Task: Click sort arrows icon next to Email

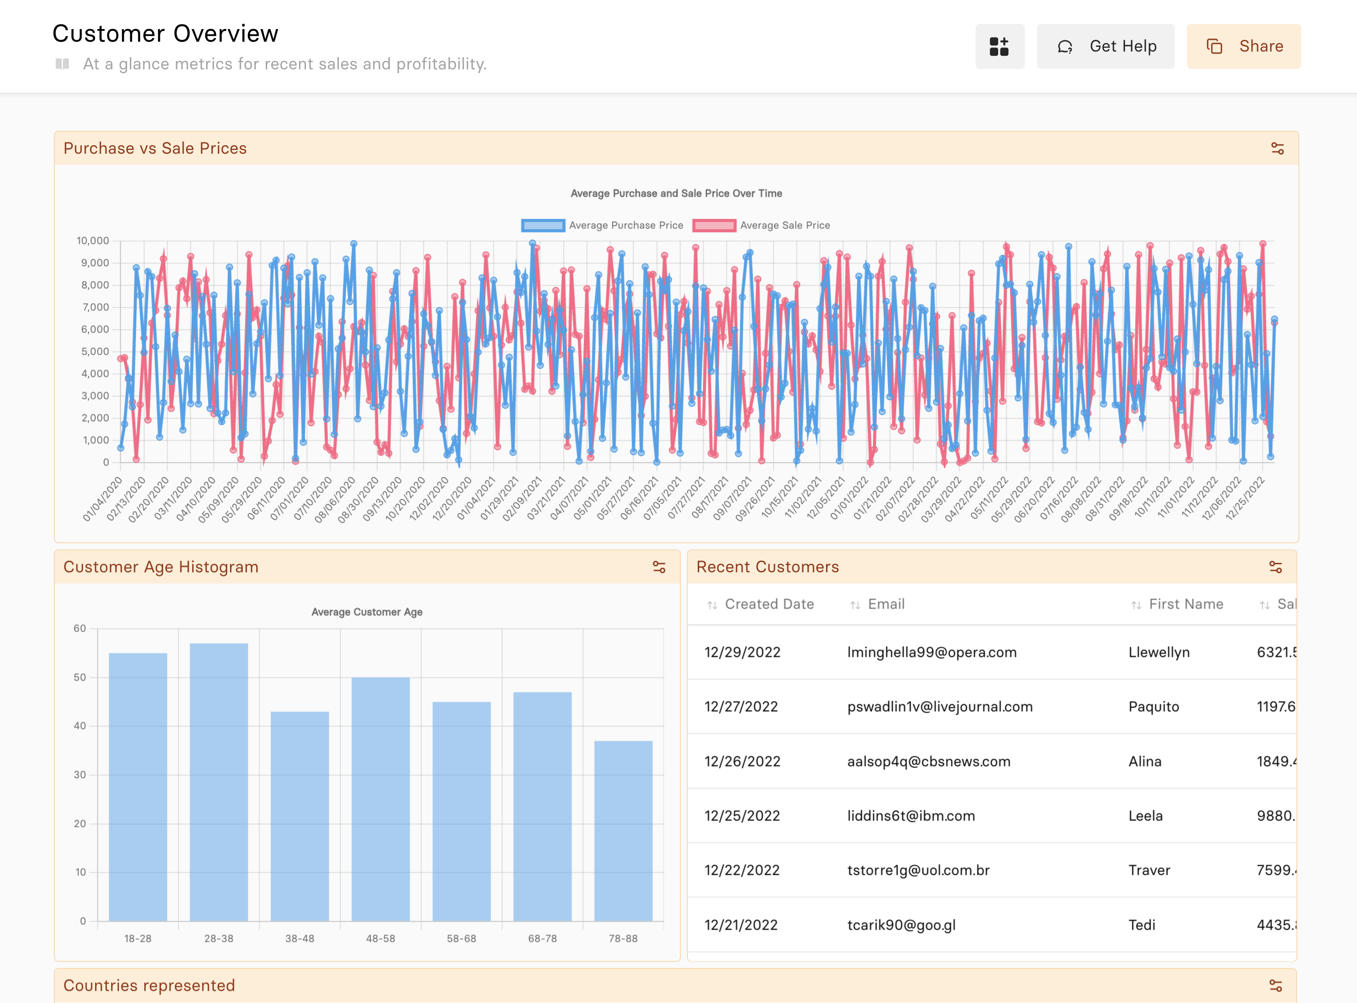Action: 855,605
